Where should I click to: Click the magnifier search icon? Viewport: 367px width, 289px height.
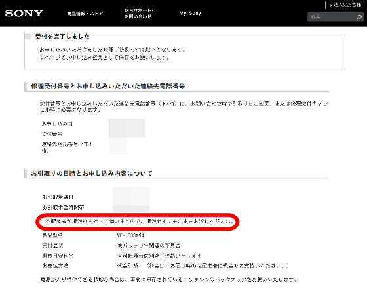pyautogui.click(x=359, y=17)
